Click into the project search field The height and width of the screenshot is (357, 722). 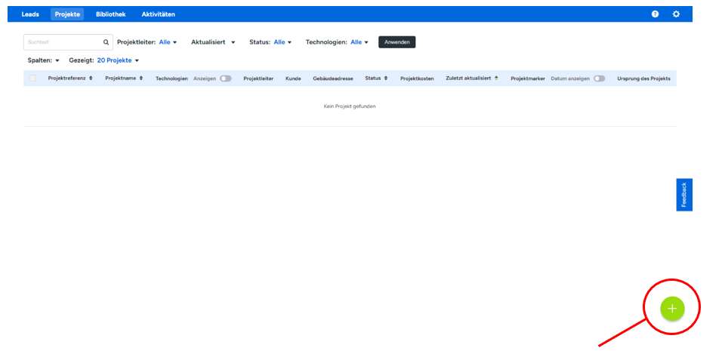click(63, 42)
